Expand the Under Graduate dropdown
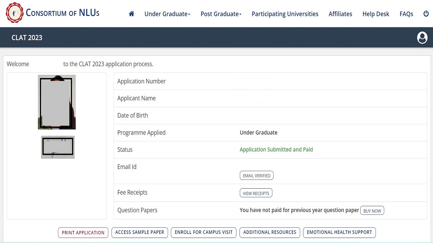The height and width of the screenshot is (243, 433). click(167, 14)
